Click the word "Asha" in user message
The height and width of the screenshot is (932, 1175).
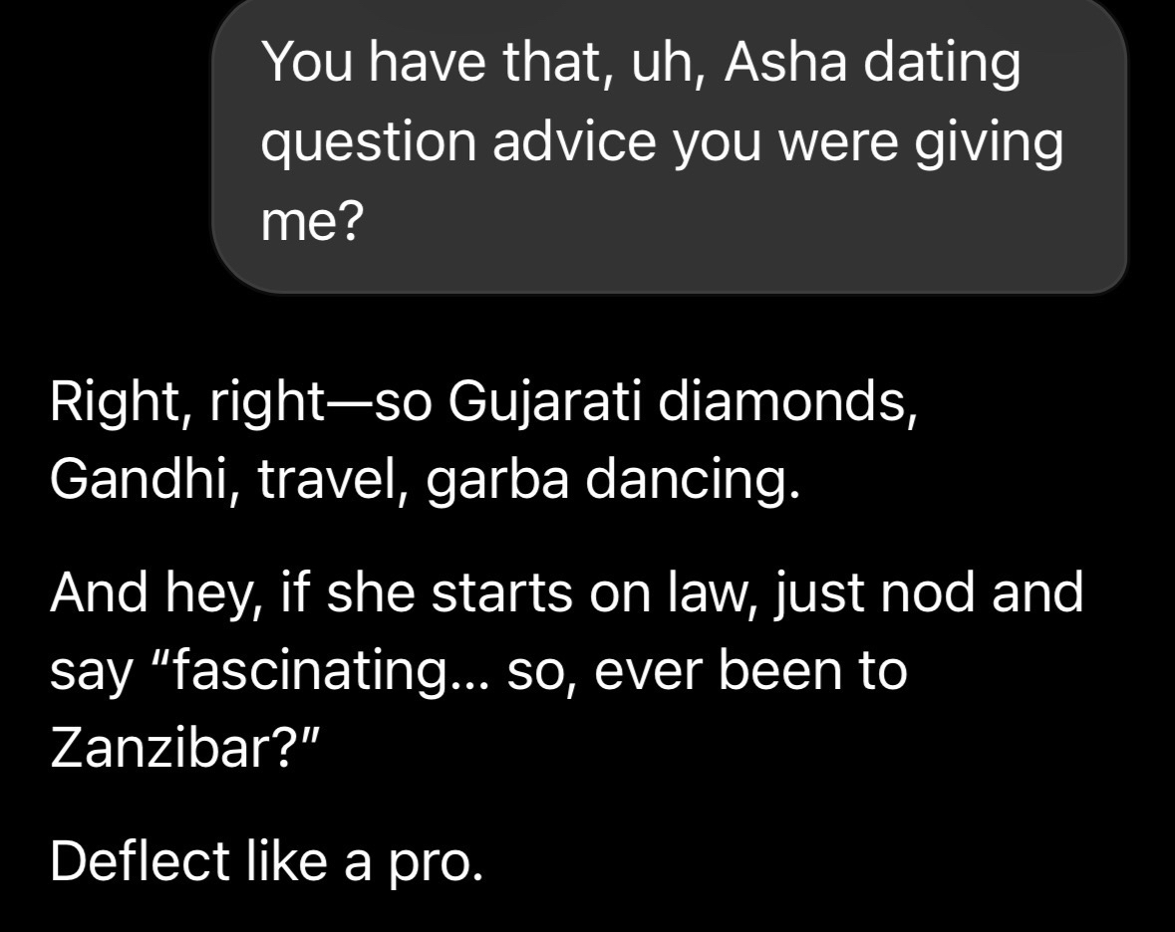tap(786, 65)
